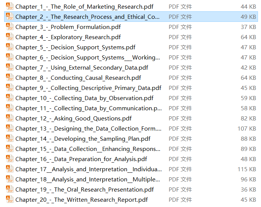Click the 89 KB size value
The height and width of the screenshot is (207, 261).
pyautogui.click(x=248, y=149)
